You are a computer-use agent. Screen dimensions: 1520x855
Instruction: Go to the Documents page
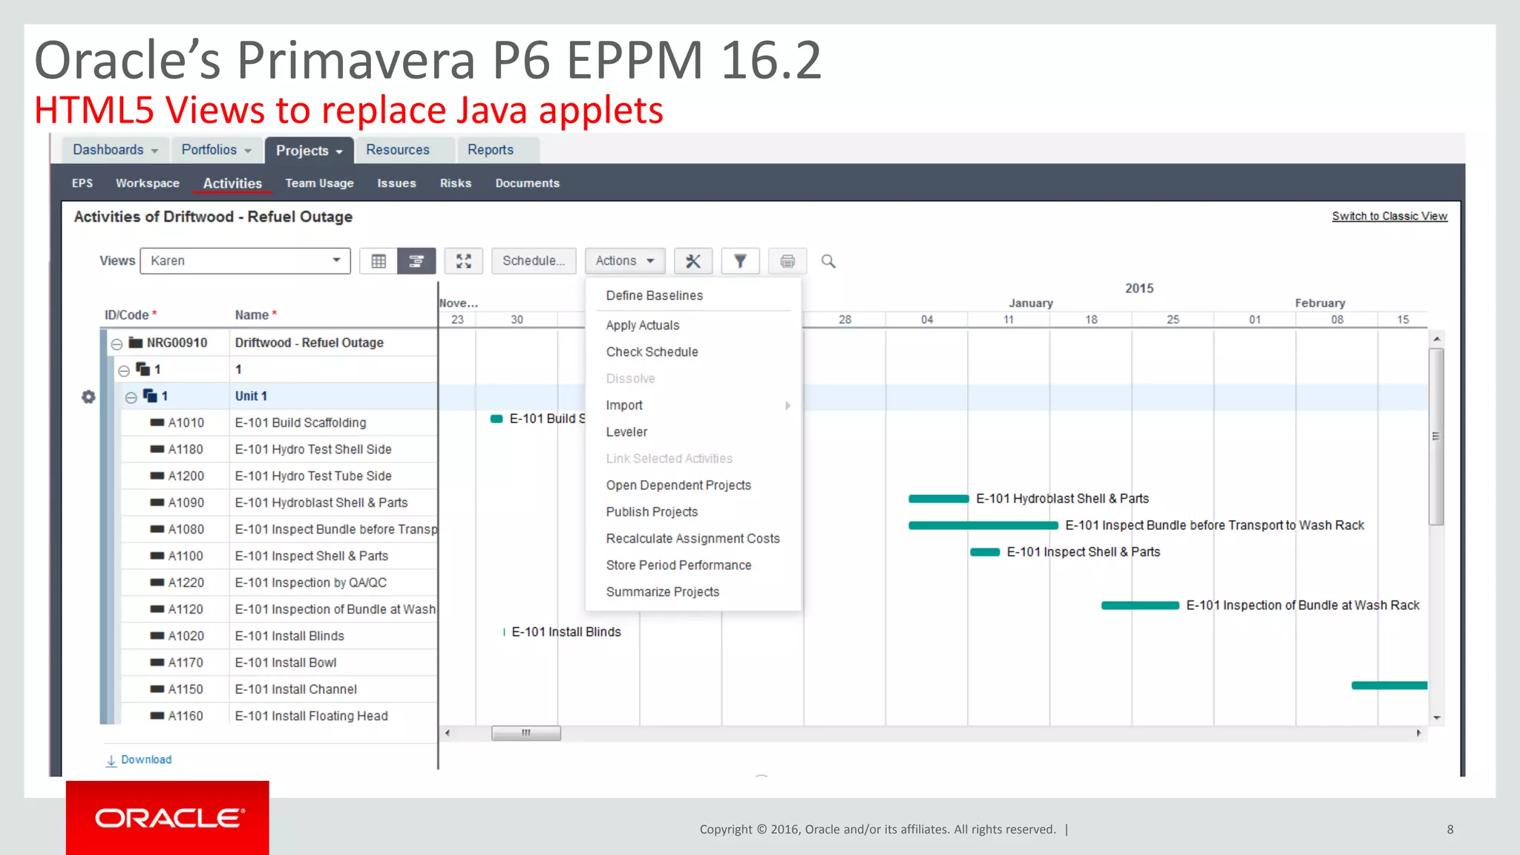tap(528, 183)
